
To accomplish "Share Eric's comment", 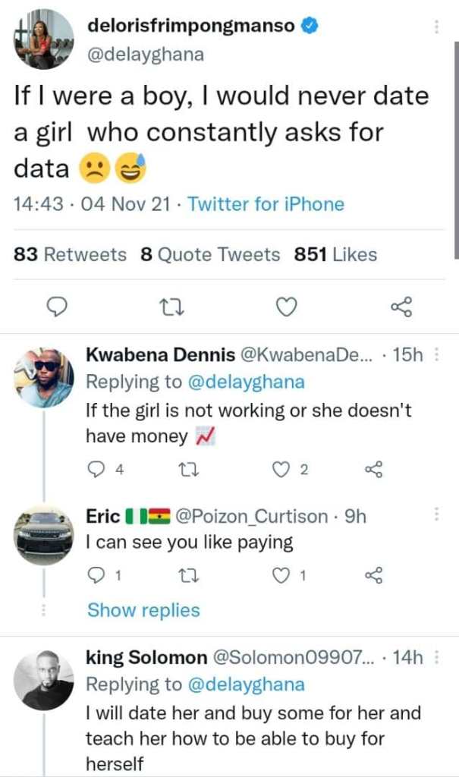I will 374,576.
